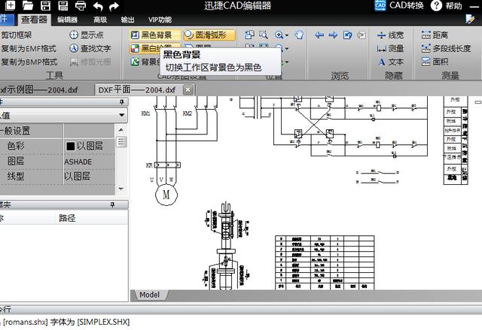482x330 pixels.
Task: Open the zoom-in dropdown arrow
Action: pos(287,35)
